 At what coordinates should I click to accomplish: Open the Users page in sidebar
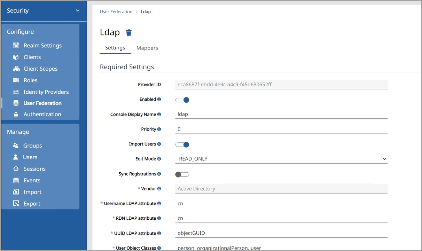coord(30,157)
